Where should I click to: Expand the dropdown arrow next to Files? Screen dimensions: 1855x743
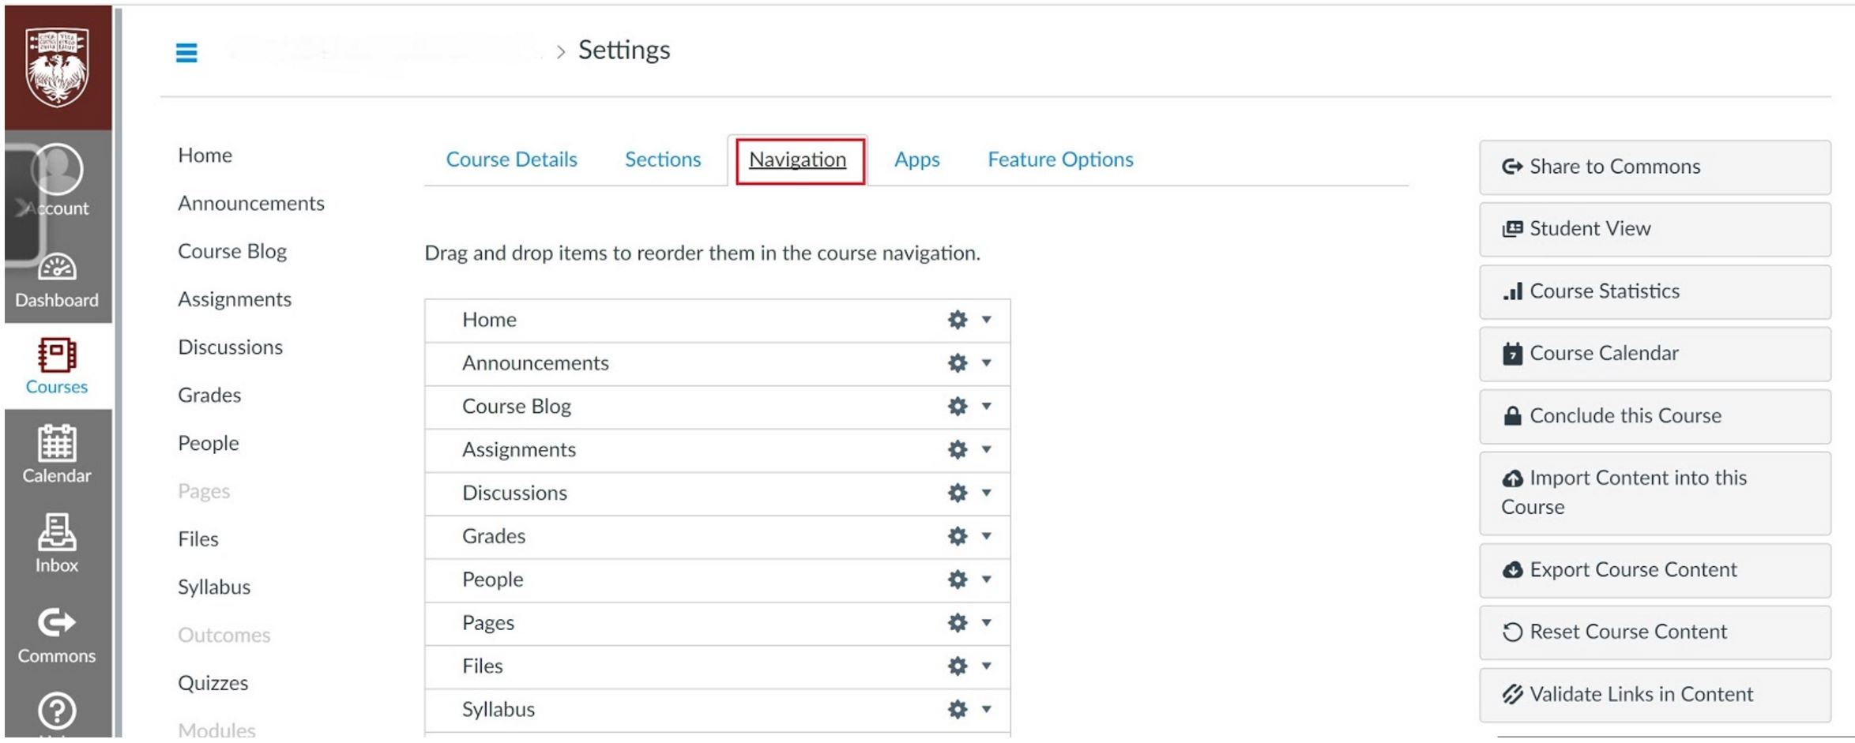(x=985, y=666)
